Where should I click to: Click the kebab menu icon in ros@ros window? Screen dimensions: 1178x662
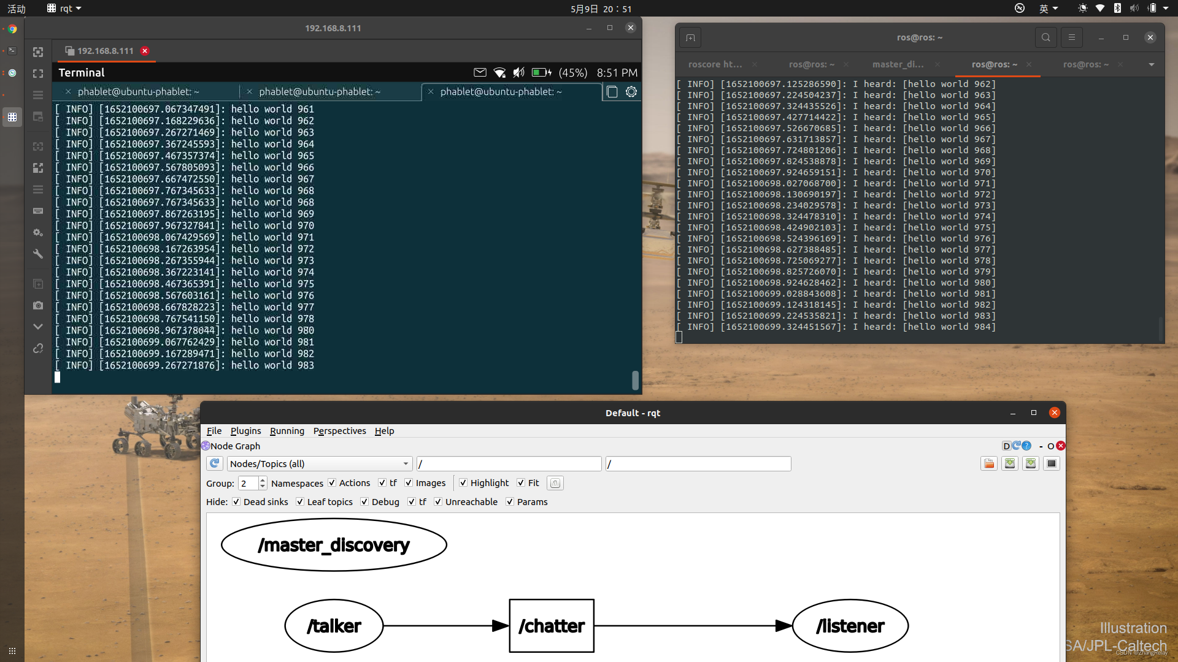[1071, 36]
